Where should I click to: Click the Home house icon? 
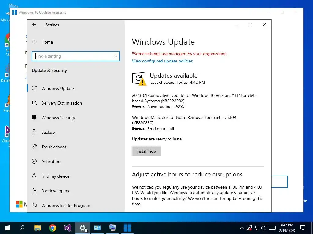[34, 42]
